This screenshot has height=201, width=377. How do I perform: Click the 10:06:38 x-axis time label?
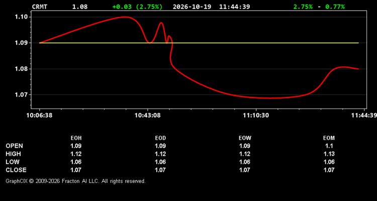(x=39, y=116)
